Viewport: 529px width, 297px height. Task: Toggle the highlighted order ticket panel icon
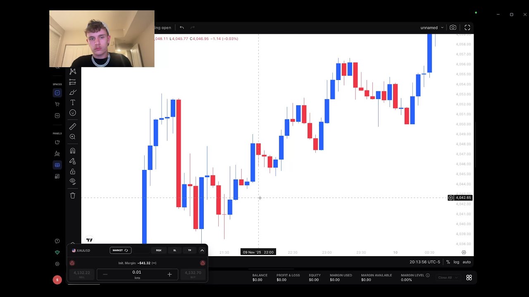tap(57, 165)
